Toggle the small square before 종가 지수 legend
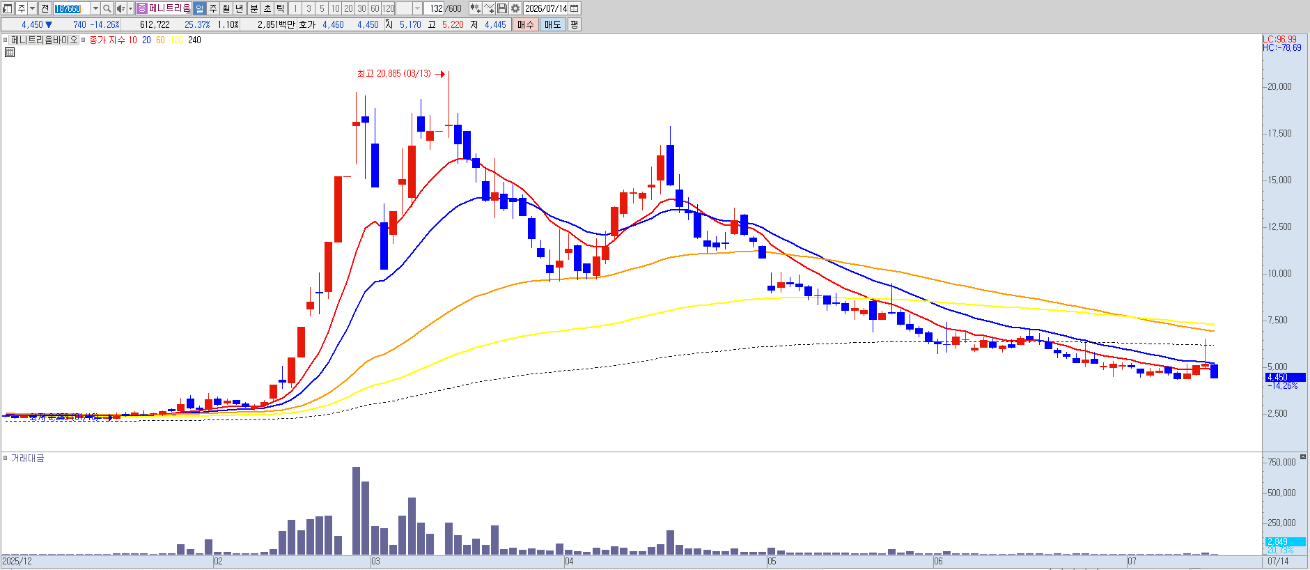This screenshot has width=1310, height=570. coord(84,40)
